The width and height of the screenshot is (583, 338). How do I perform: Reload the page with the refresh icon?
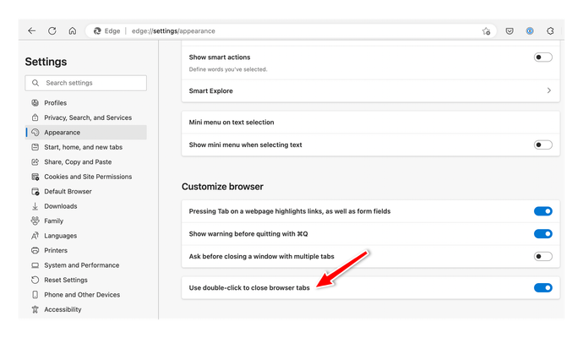[x=52, y=31]
